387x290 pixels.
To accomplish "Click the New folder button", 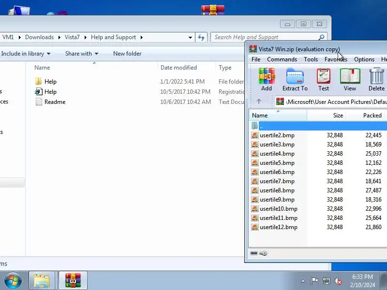I will pos(127,54).
